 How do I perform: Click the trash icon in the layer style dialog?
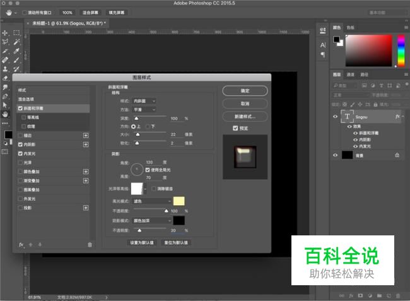click(x=90, y=245)
